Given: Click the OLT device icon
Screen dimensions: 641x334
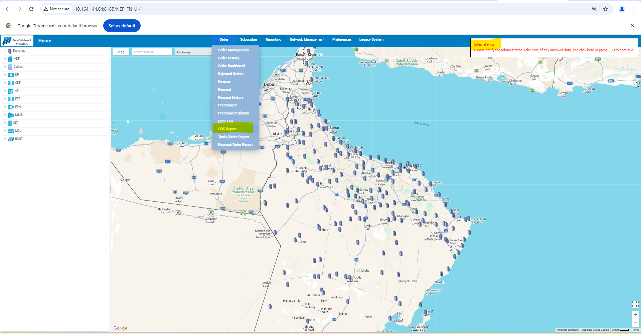Looking at the screenshot, I should 10,123.
